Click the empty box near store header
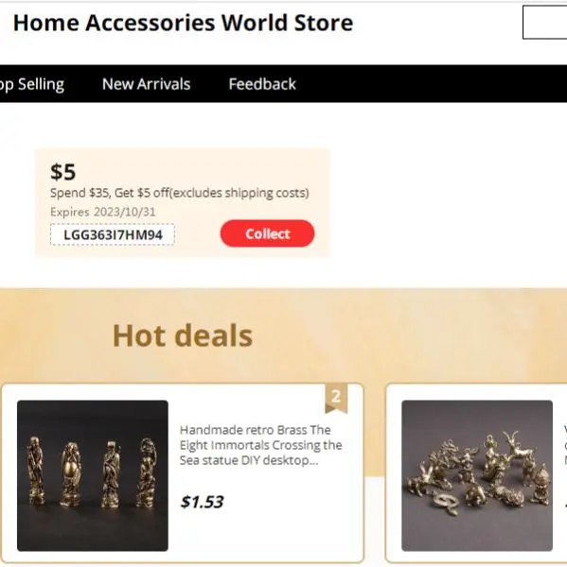567x567 pixels. (544, 22)
